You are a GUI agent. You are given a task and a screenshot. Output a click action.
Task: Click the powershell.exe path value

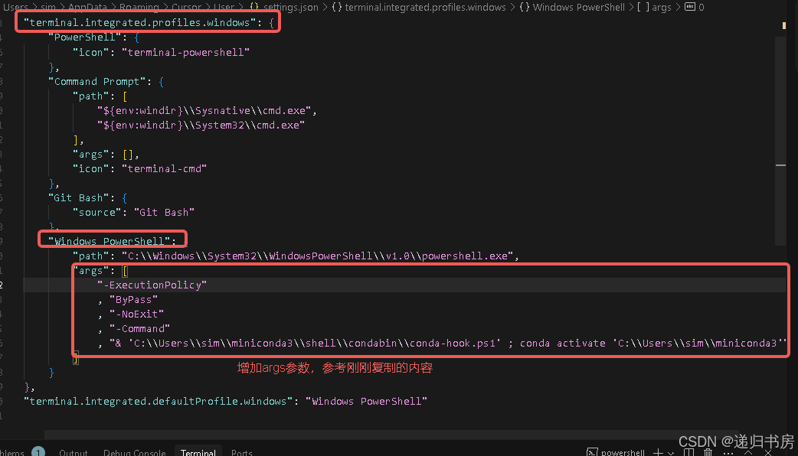pos(318,256)
